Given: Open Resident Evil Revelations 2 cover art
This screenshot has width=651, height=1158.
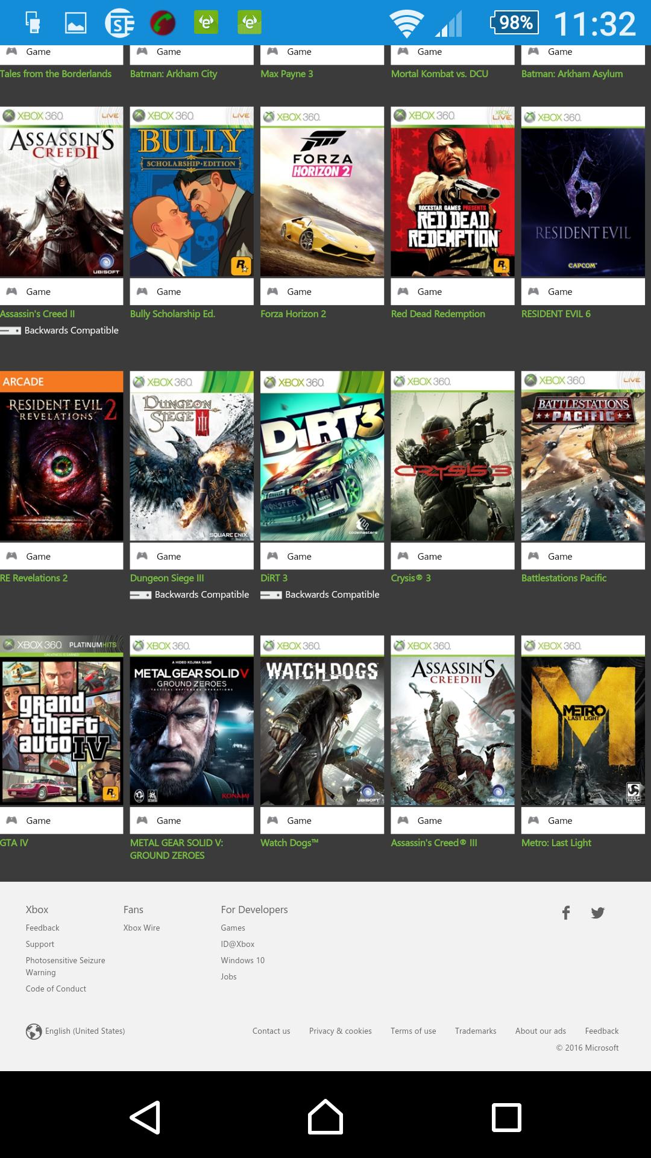Looking at the screenshot, I should coord(61,456).
